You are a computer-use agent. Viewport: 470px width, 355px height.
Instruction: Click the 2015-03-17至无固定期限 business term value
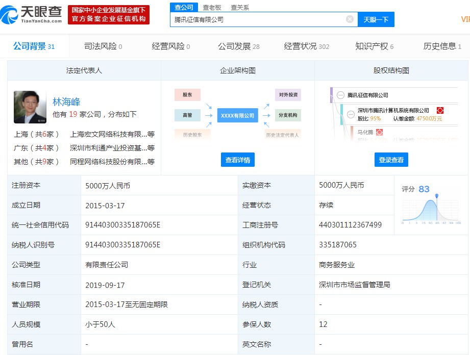pos(127,305)
